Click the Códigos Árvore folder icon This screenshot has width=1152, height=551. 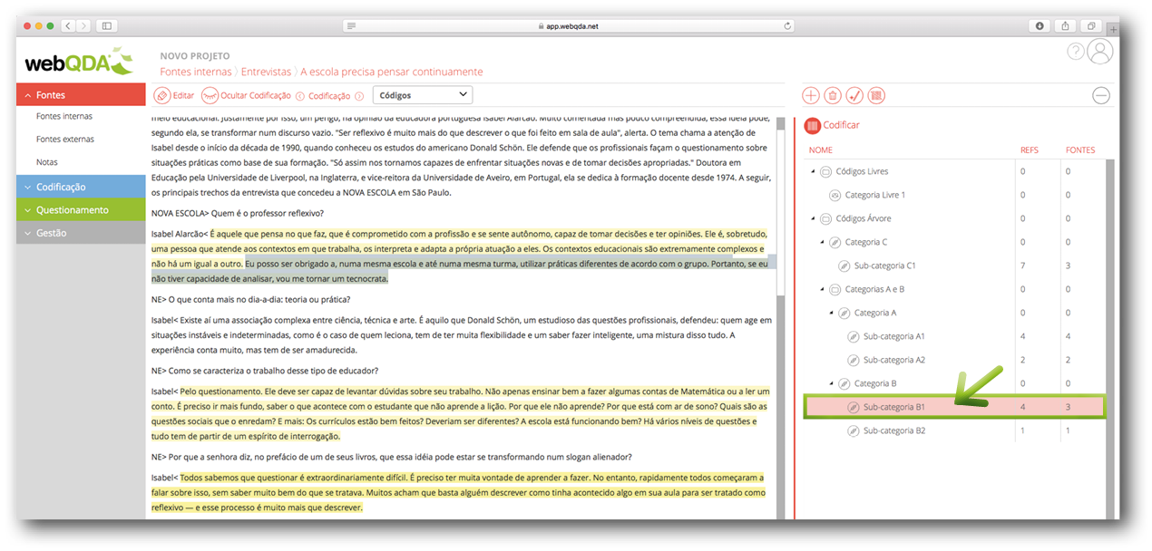(825, 218)
